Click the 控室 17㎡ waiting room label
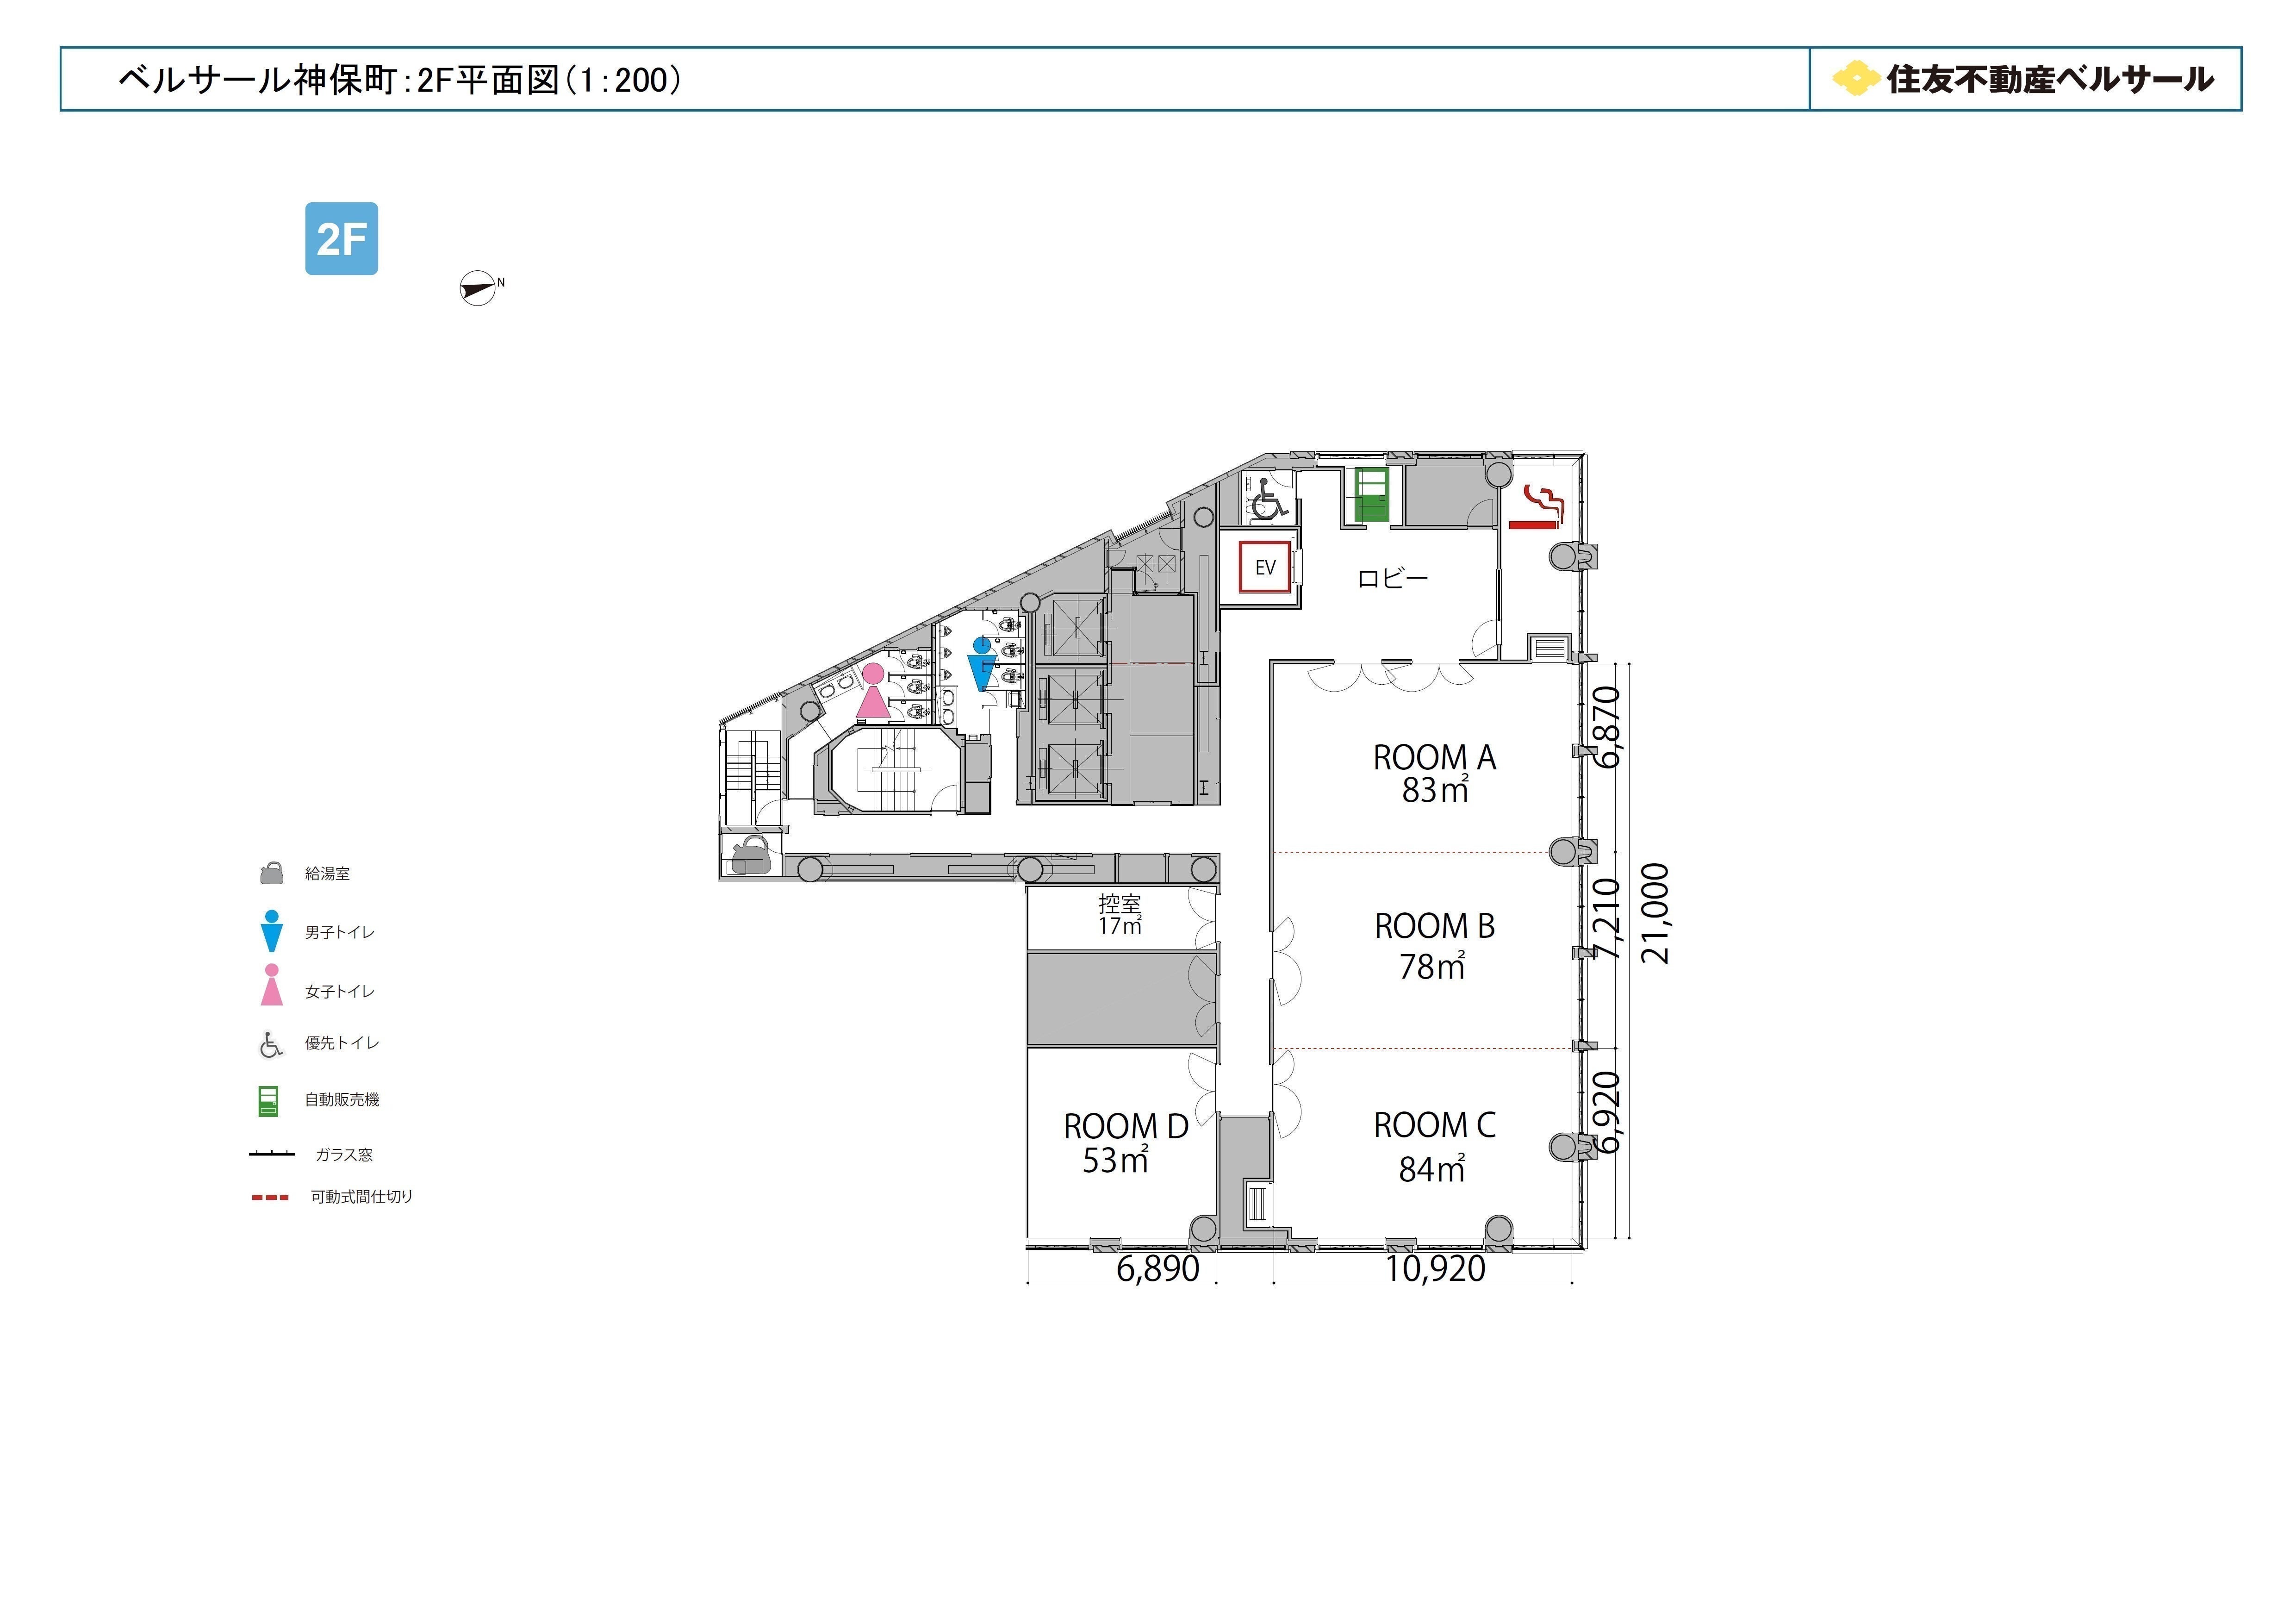The height and width of the screenshot is (1623, 2296). pos(1119,914)
